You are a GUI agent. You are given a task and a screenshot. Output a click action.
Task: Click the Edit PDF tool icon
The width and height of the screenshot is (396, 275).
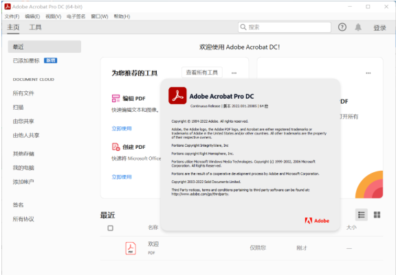[115, 98]
